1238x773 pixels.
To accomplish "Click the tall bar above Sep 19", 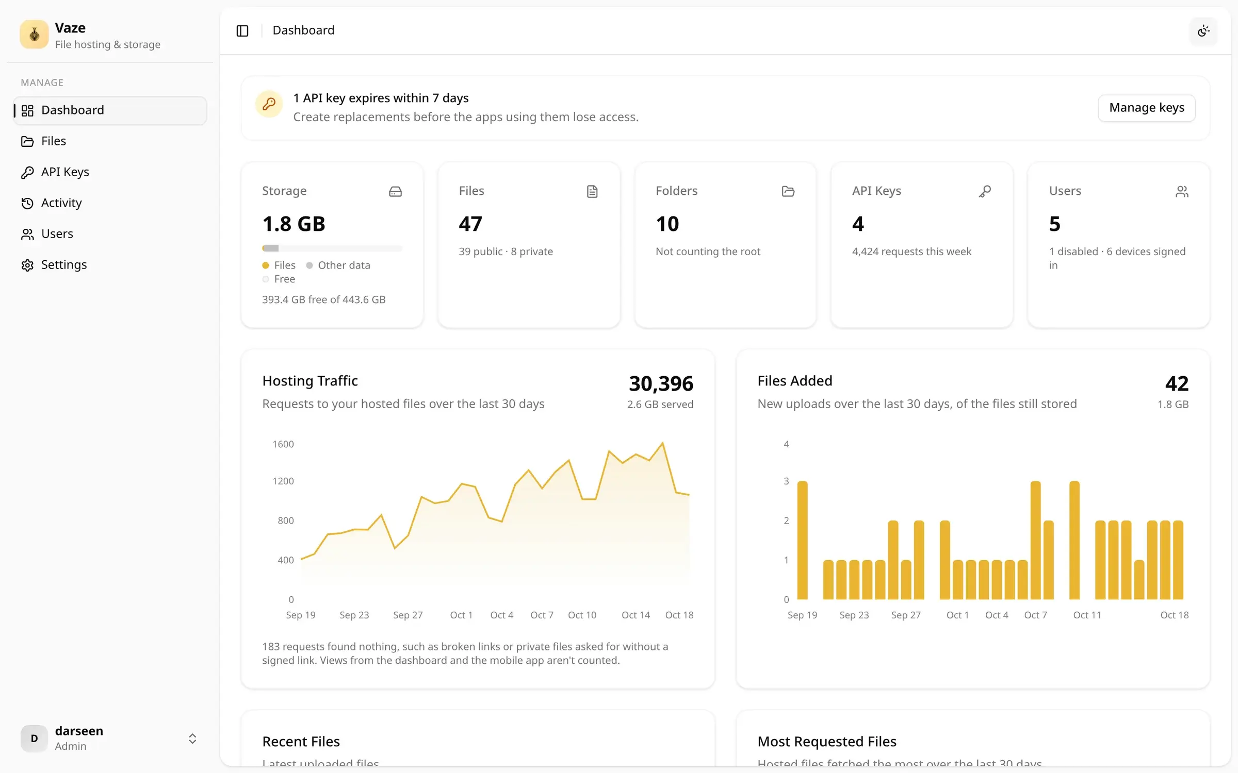I will (802, 540).
